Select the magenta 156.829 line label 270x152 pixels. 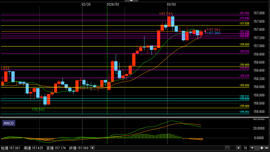(x=244, y=51)
